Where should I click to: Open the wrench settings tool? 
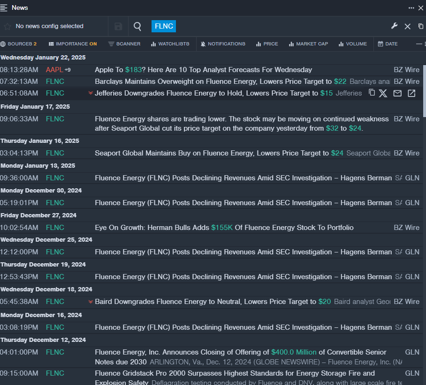pyautogui.click(x=394, y=26)
